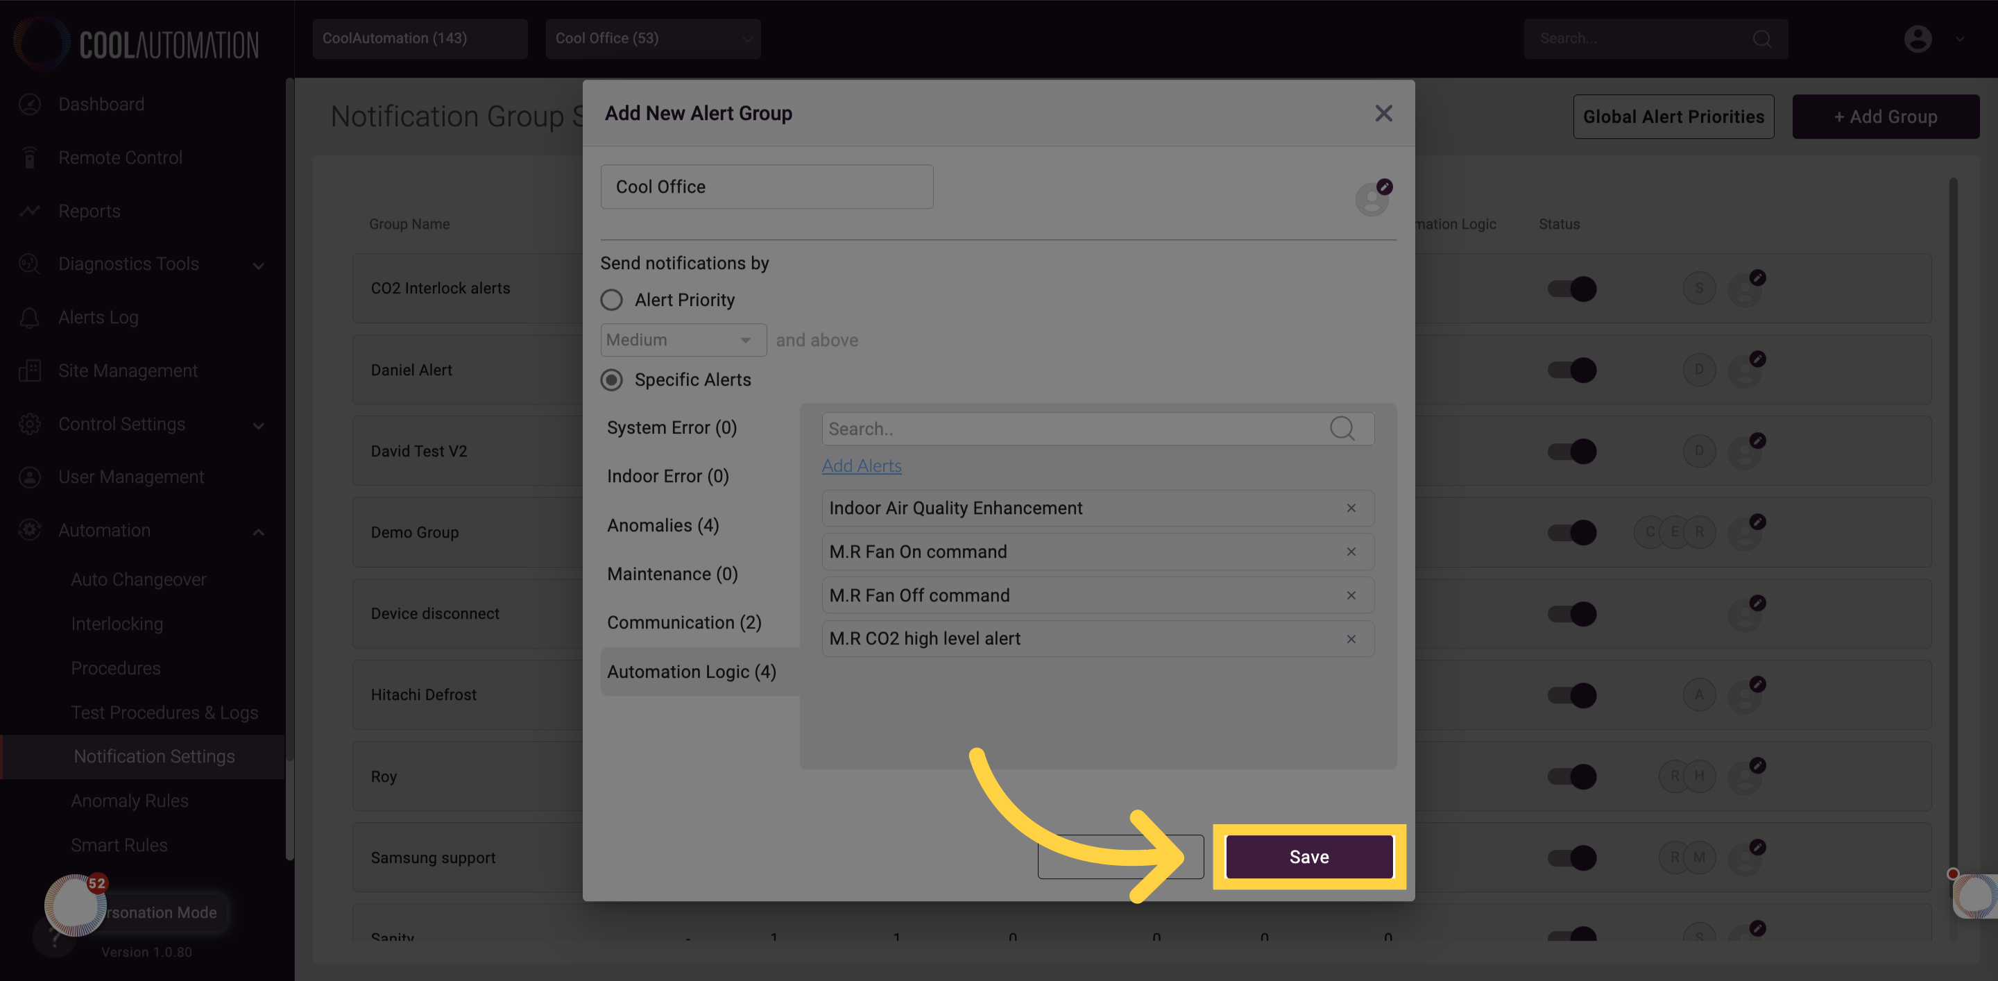This screenshot has height=981, width=1998.
Task: Select the Remote Control sidebar icon
Action: tap(29, 157)
